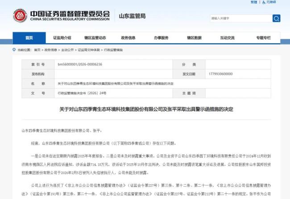
Task: Go to 证监局文种体裁 in the breadcrumb
Action: pos(89,50)
